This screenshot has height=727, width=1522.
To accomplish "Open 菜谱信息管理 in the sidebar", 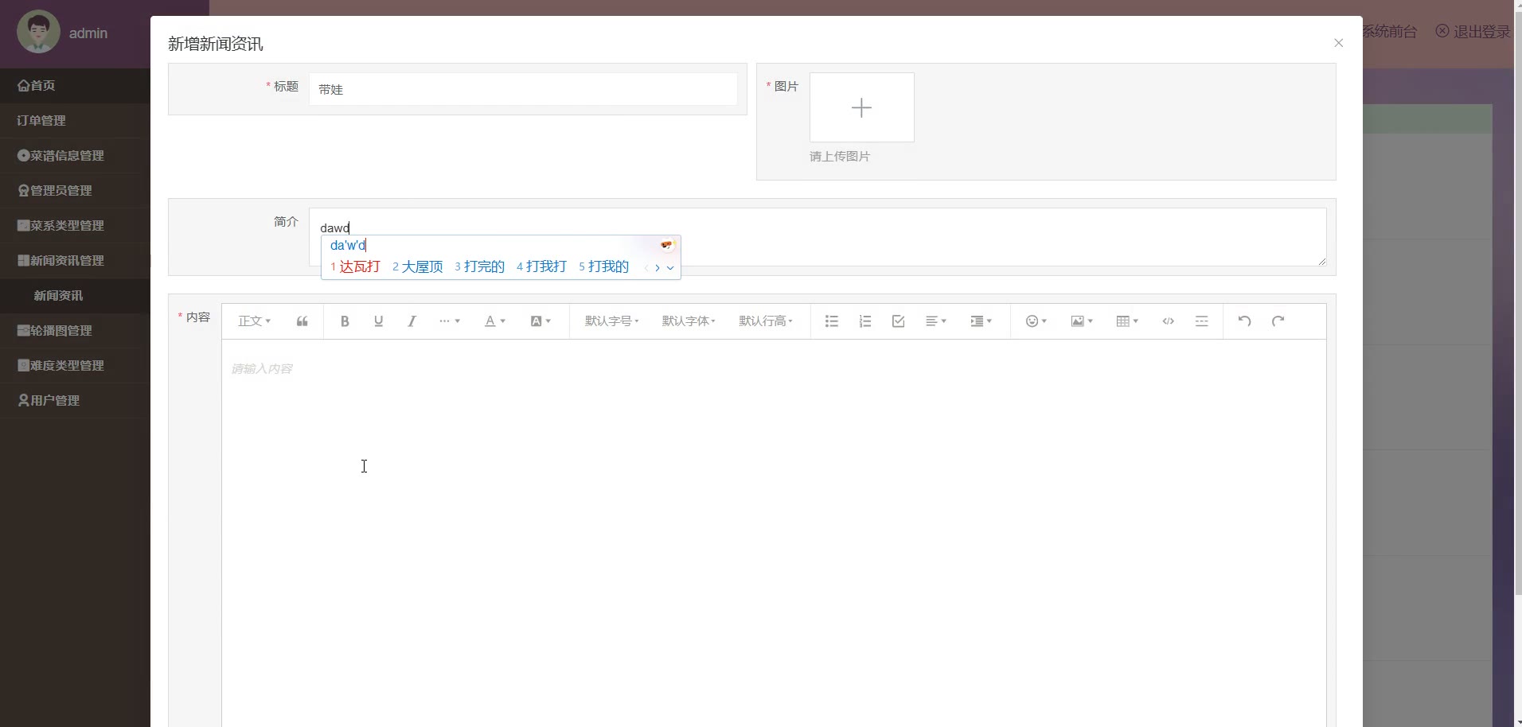I will point(75,155).
